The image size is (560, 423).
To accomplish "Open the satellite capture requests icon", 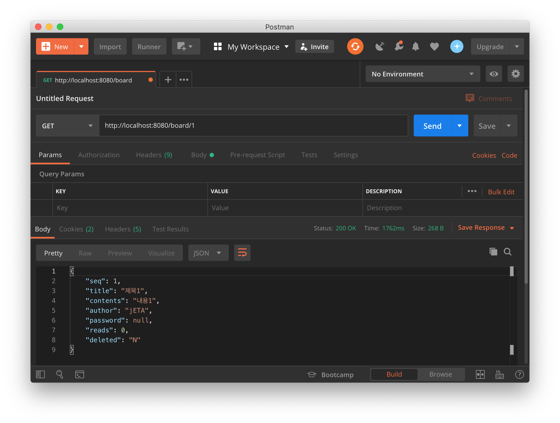I will (380, 47).
